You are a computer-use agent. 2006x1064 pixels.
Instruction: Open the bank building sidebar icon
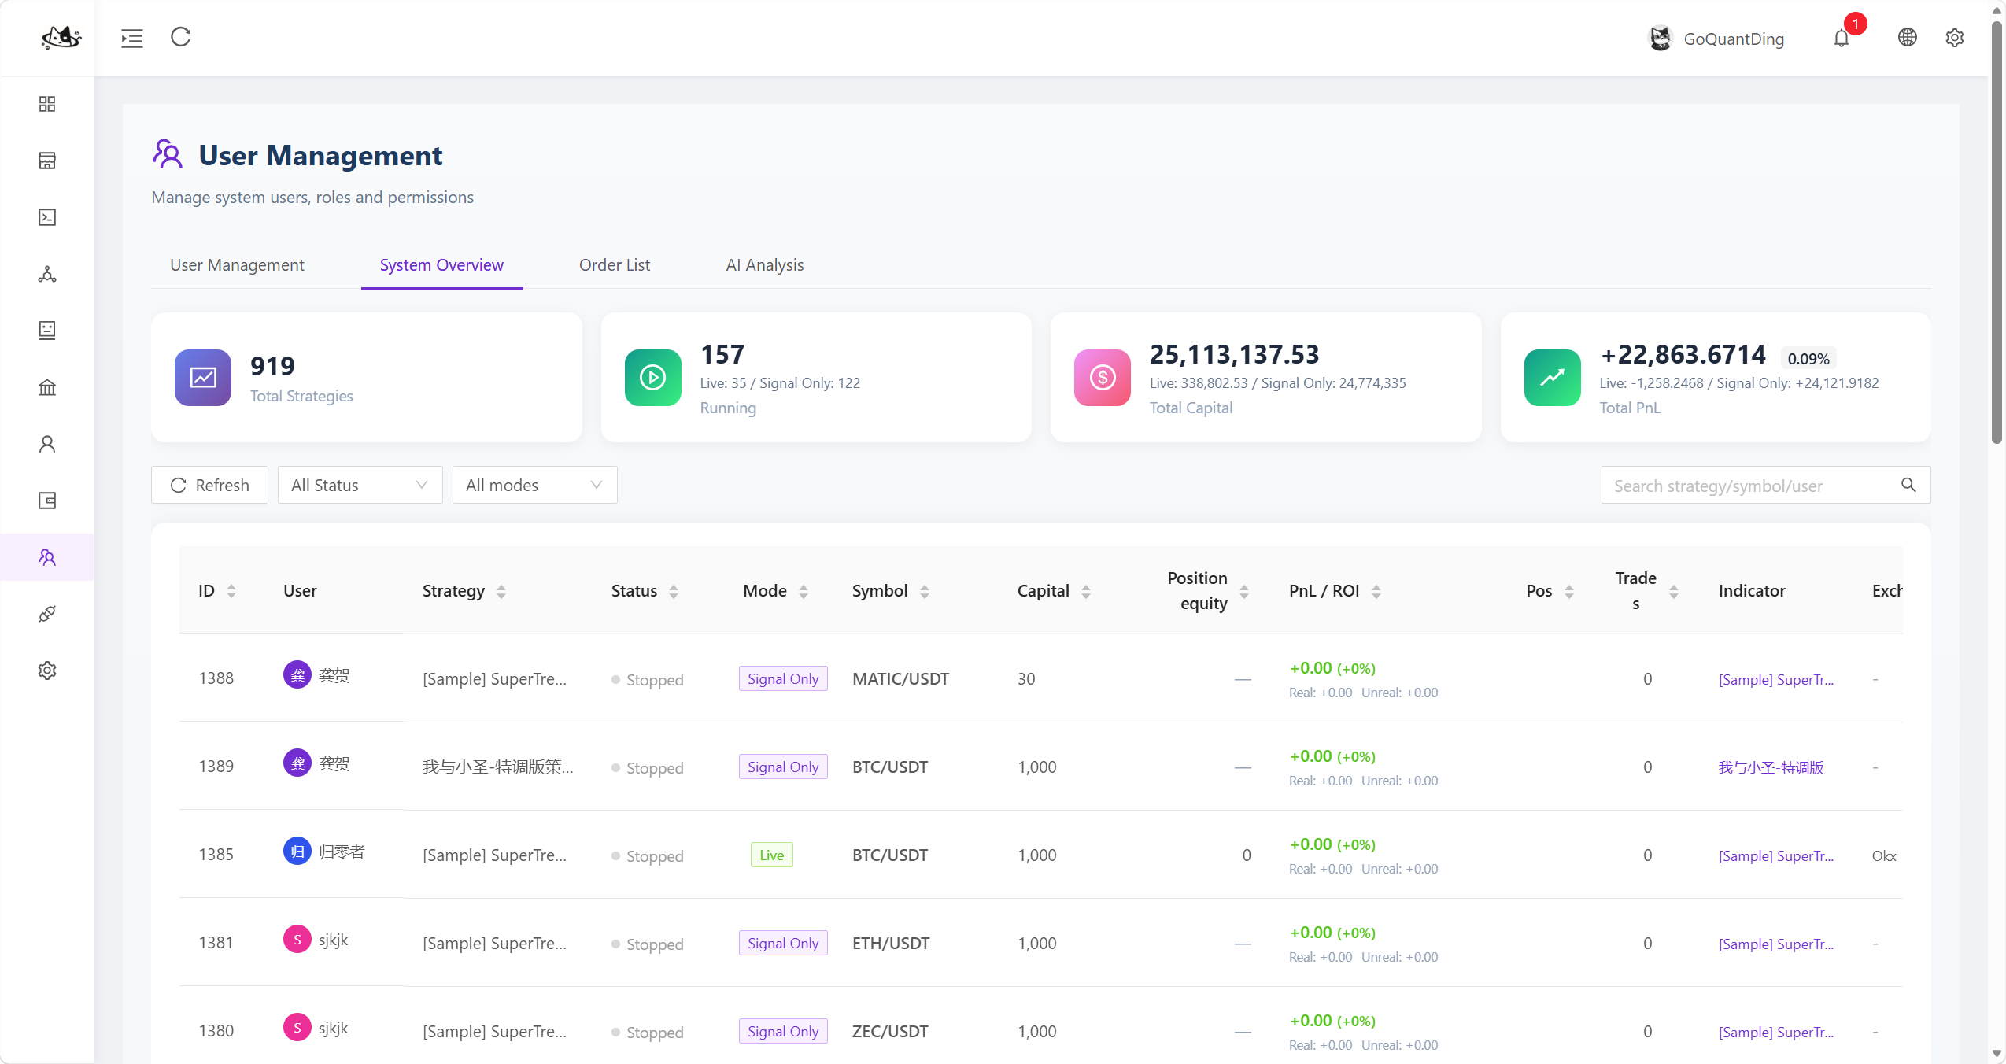click(x=47, y=387)
